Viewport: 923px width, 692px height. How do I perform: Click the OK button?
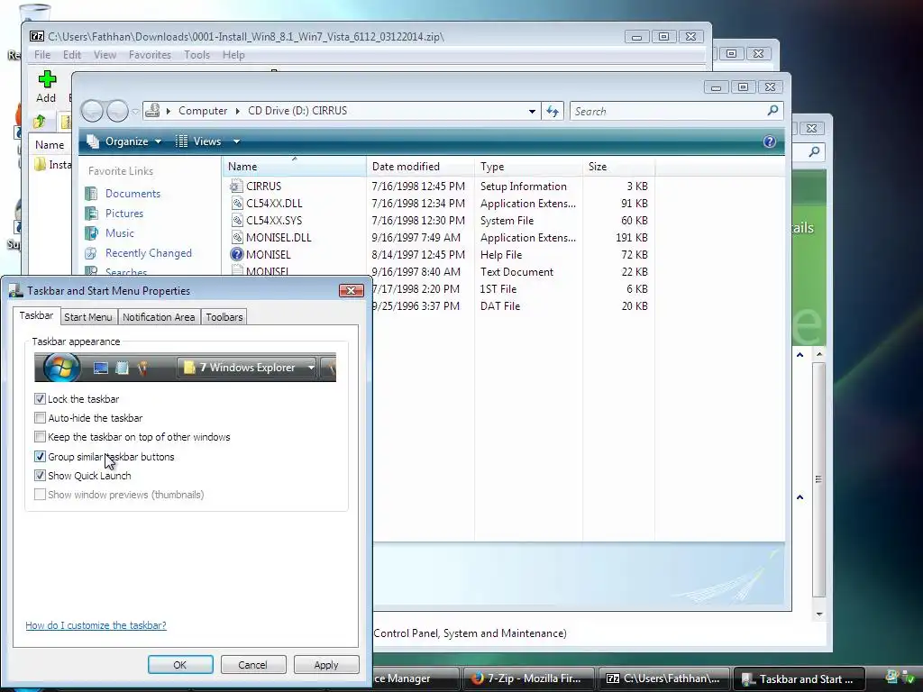click(x=180, y=665)
